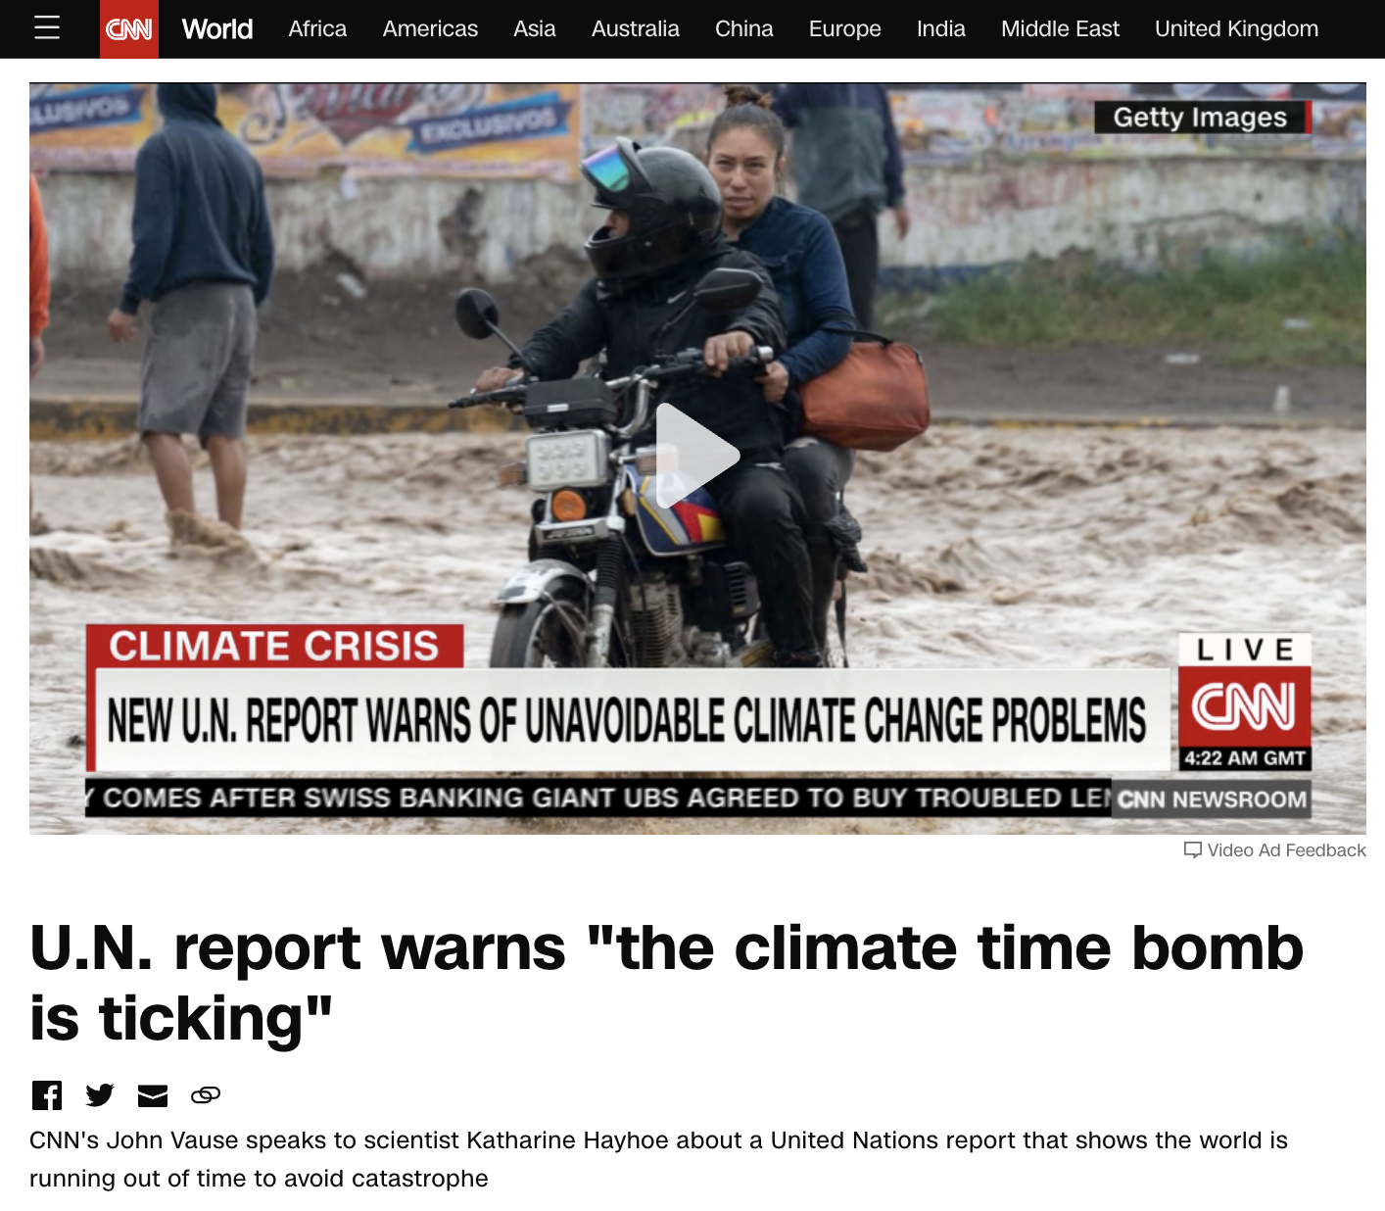Go to Middle East section

click(x=1060, y=29)
